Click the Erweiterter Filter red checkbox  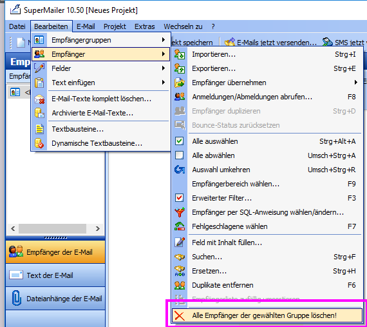(x=179, y=198)
